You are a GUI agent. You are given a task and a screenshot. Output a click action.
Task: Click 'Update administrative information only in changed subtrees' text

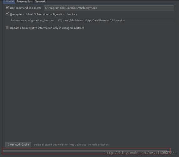[47, 28]
